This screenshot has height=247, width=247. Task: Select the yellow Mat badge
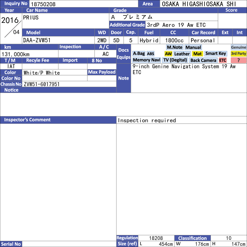tap(197, 54)
